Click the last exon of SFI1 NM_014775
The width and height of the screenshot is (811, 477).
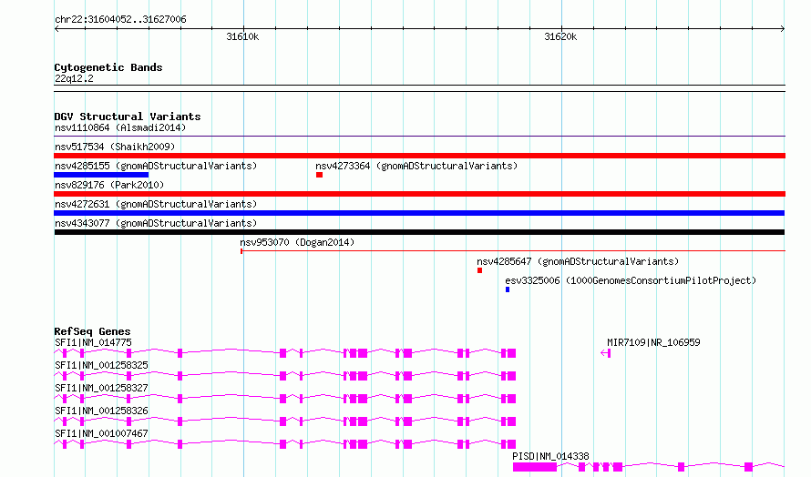pyautogui.click(x=511, y=353)
